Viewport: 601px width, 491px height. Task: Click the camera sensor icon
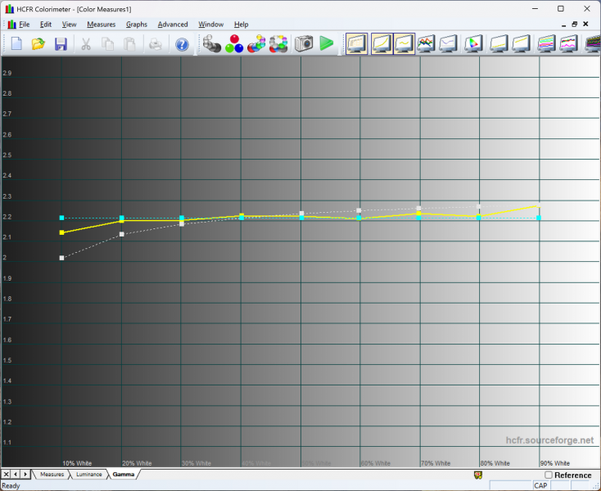[304, 44]
